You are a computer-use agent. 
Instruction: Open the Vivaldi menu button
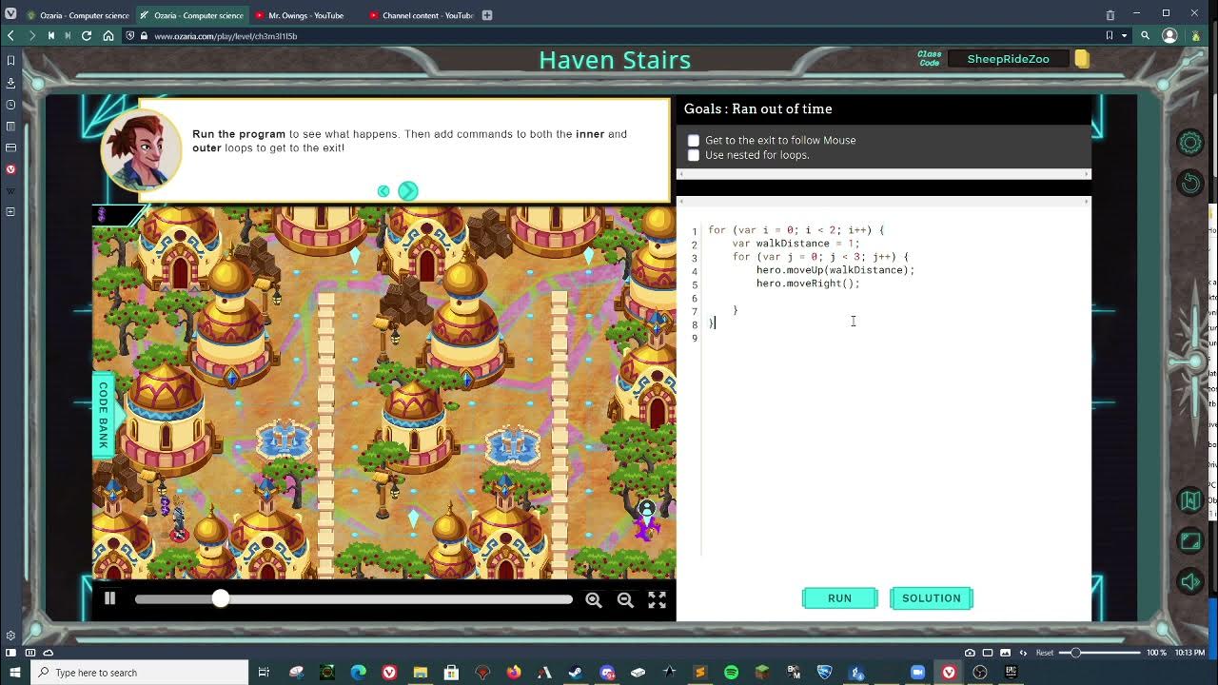pyautogui.click(x=10, y=14)
